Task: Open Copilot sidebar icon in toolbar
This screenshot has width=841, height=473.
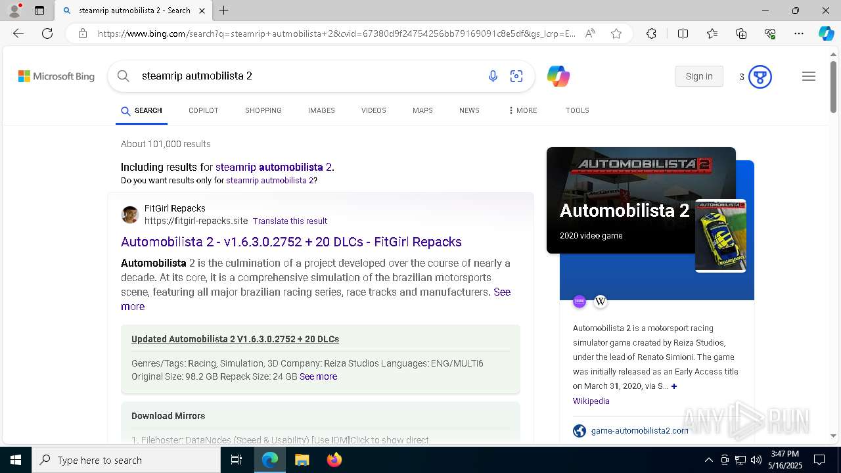Action: [x=826, y=34]
